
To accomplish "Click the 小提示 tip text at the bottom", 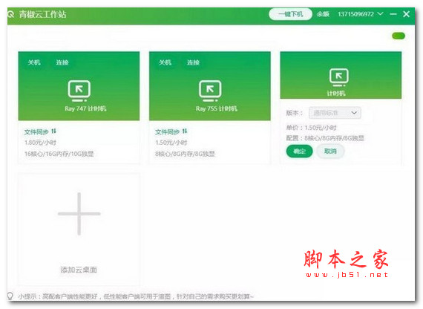I will pos(136,296).
